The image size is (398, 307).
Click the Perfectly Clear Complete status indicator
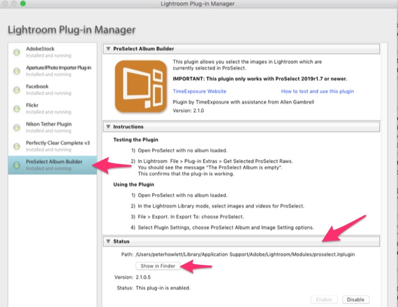[17, 146]
